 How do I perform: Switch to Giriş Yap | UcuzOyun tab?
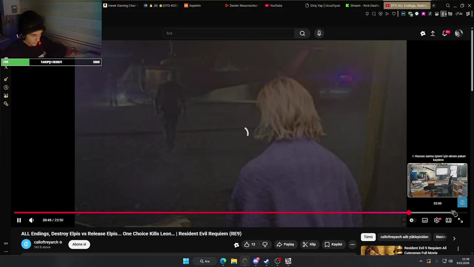(x=323, y=6)
